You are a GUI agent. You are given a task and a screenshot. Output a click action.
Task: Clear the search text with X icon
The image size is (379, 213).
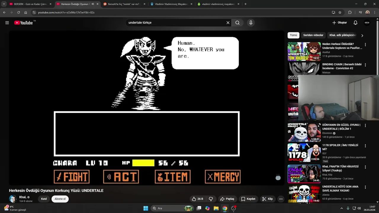(228, 23)
